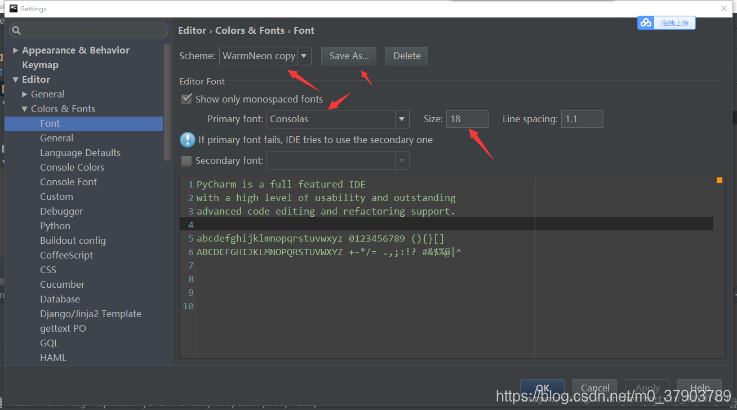The height and width of the screenshot is (410, 737).
Task: Select gettext PO item
Action: (63, 328)
